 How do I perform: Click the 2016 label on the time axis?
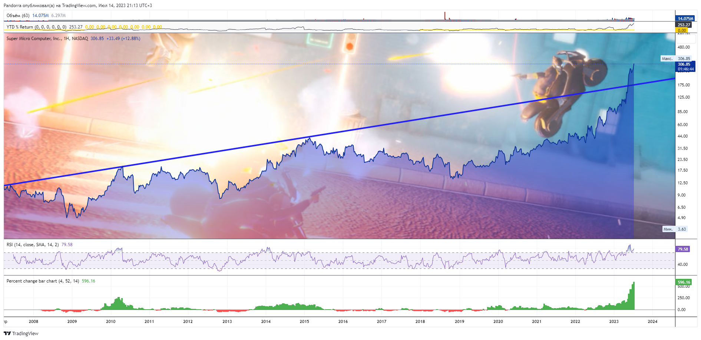point(343,321)
